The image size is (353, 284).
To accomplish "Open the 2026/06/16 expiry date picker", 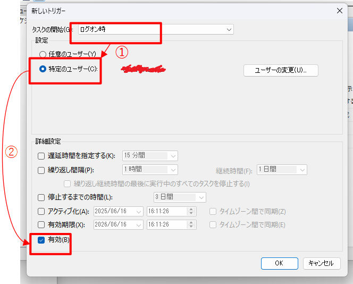I will (x=119, y=224).
